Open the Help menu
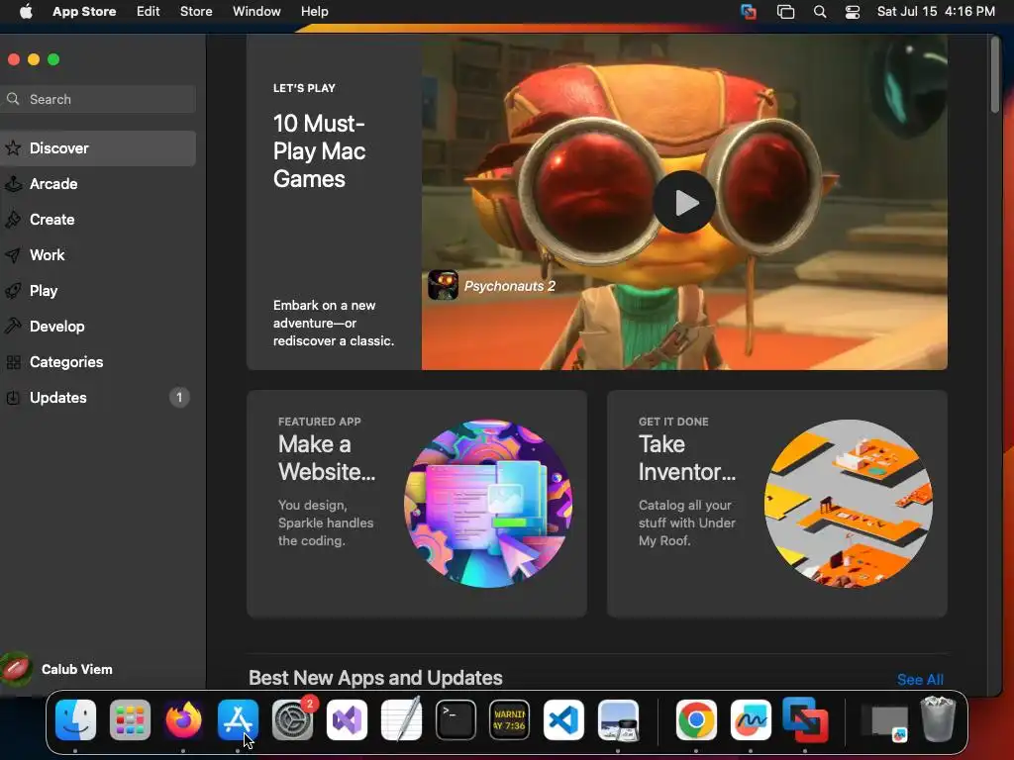1014x760 pixels. coord(314,11)
